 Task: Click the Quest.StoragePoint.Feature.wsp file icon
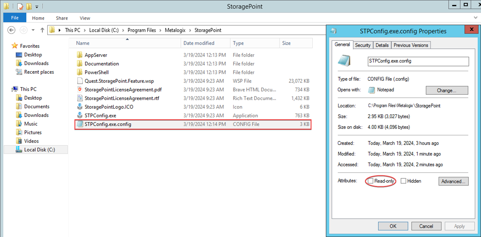pyautogui.click(x=80, y=81)
